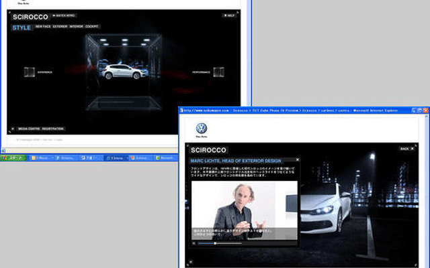Click the SCIROCCO logo in the front window
The image size is (430, 268).
pos(208,150)
